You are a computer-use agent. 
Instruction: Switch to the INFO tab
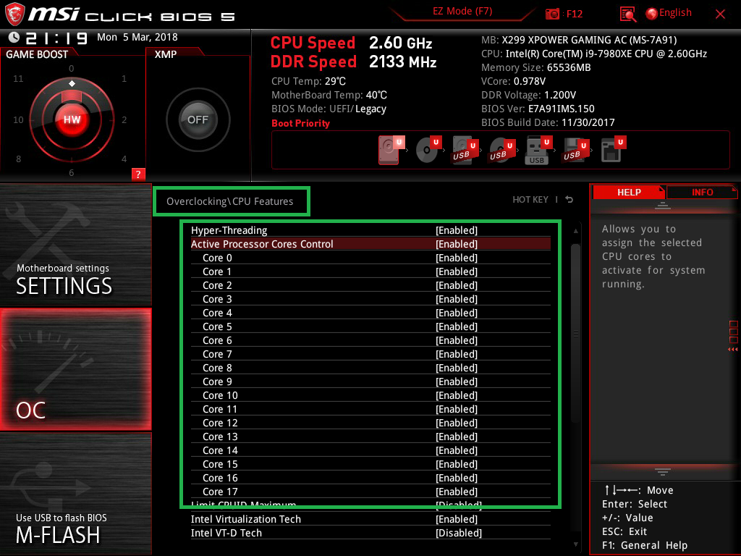pos(702,193)
